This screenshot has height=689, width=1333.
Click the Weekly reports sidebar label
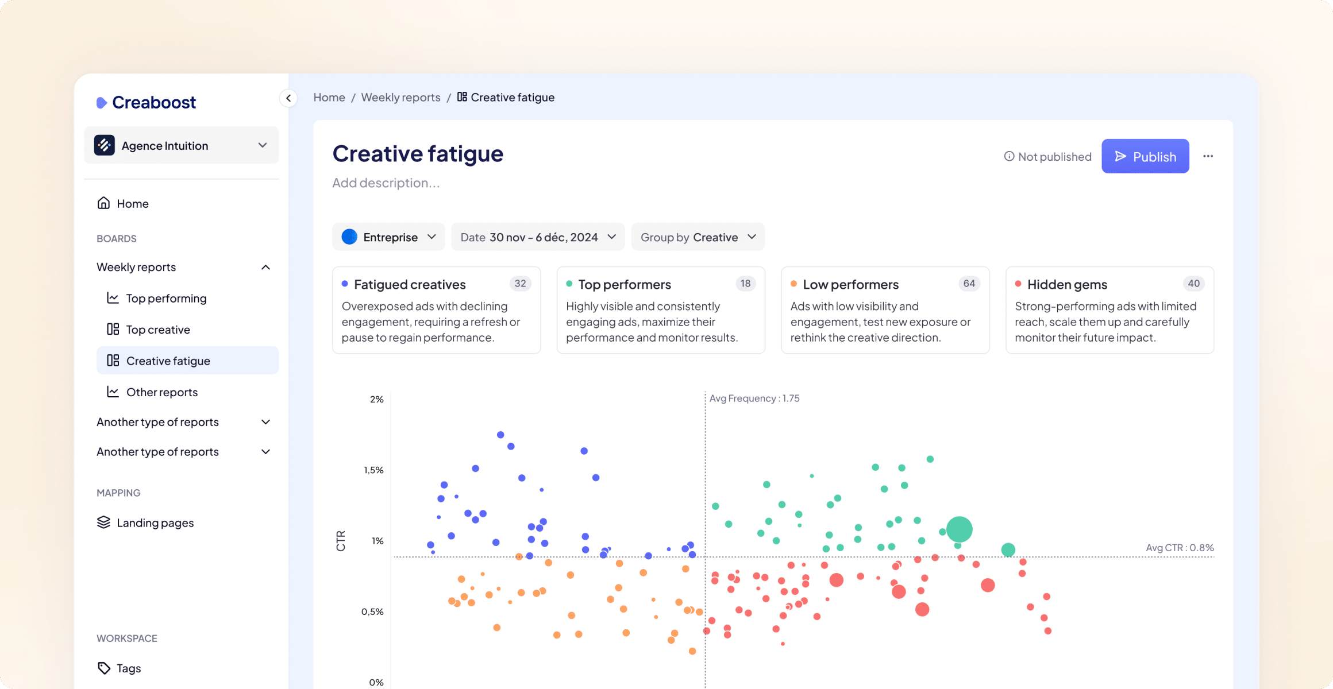pyautogui.click(x=136, y=267)
